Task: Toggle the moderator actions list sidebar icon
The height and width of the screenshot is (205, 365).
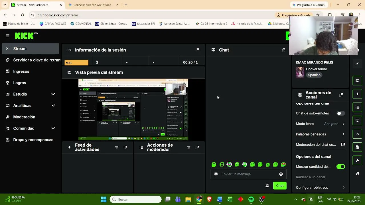Action: [x=357, y=107]
